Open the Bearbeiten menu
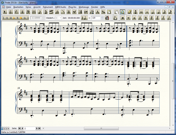 (x=18, y=7)
